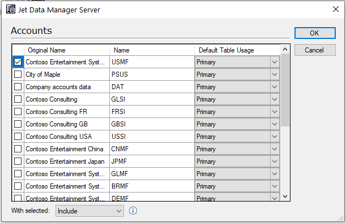This screenshot has width=346, height=223.
Task: Click the JPMF name cell
Action: point(152,161)
